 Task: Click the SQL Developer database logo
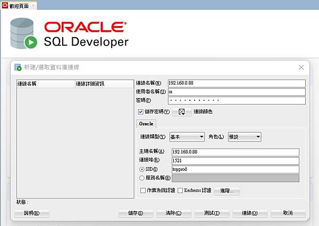coord(23,33)
